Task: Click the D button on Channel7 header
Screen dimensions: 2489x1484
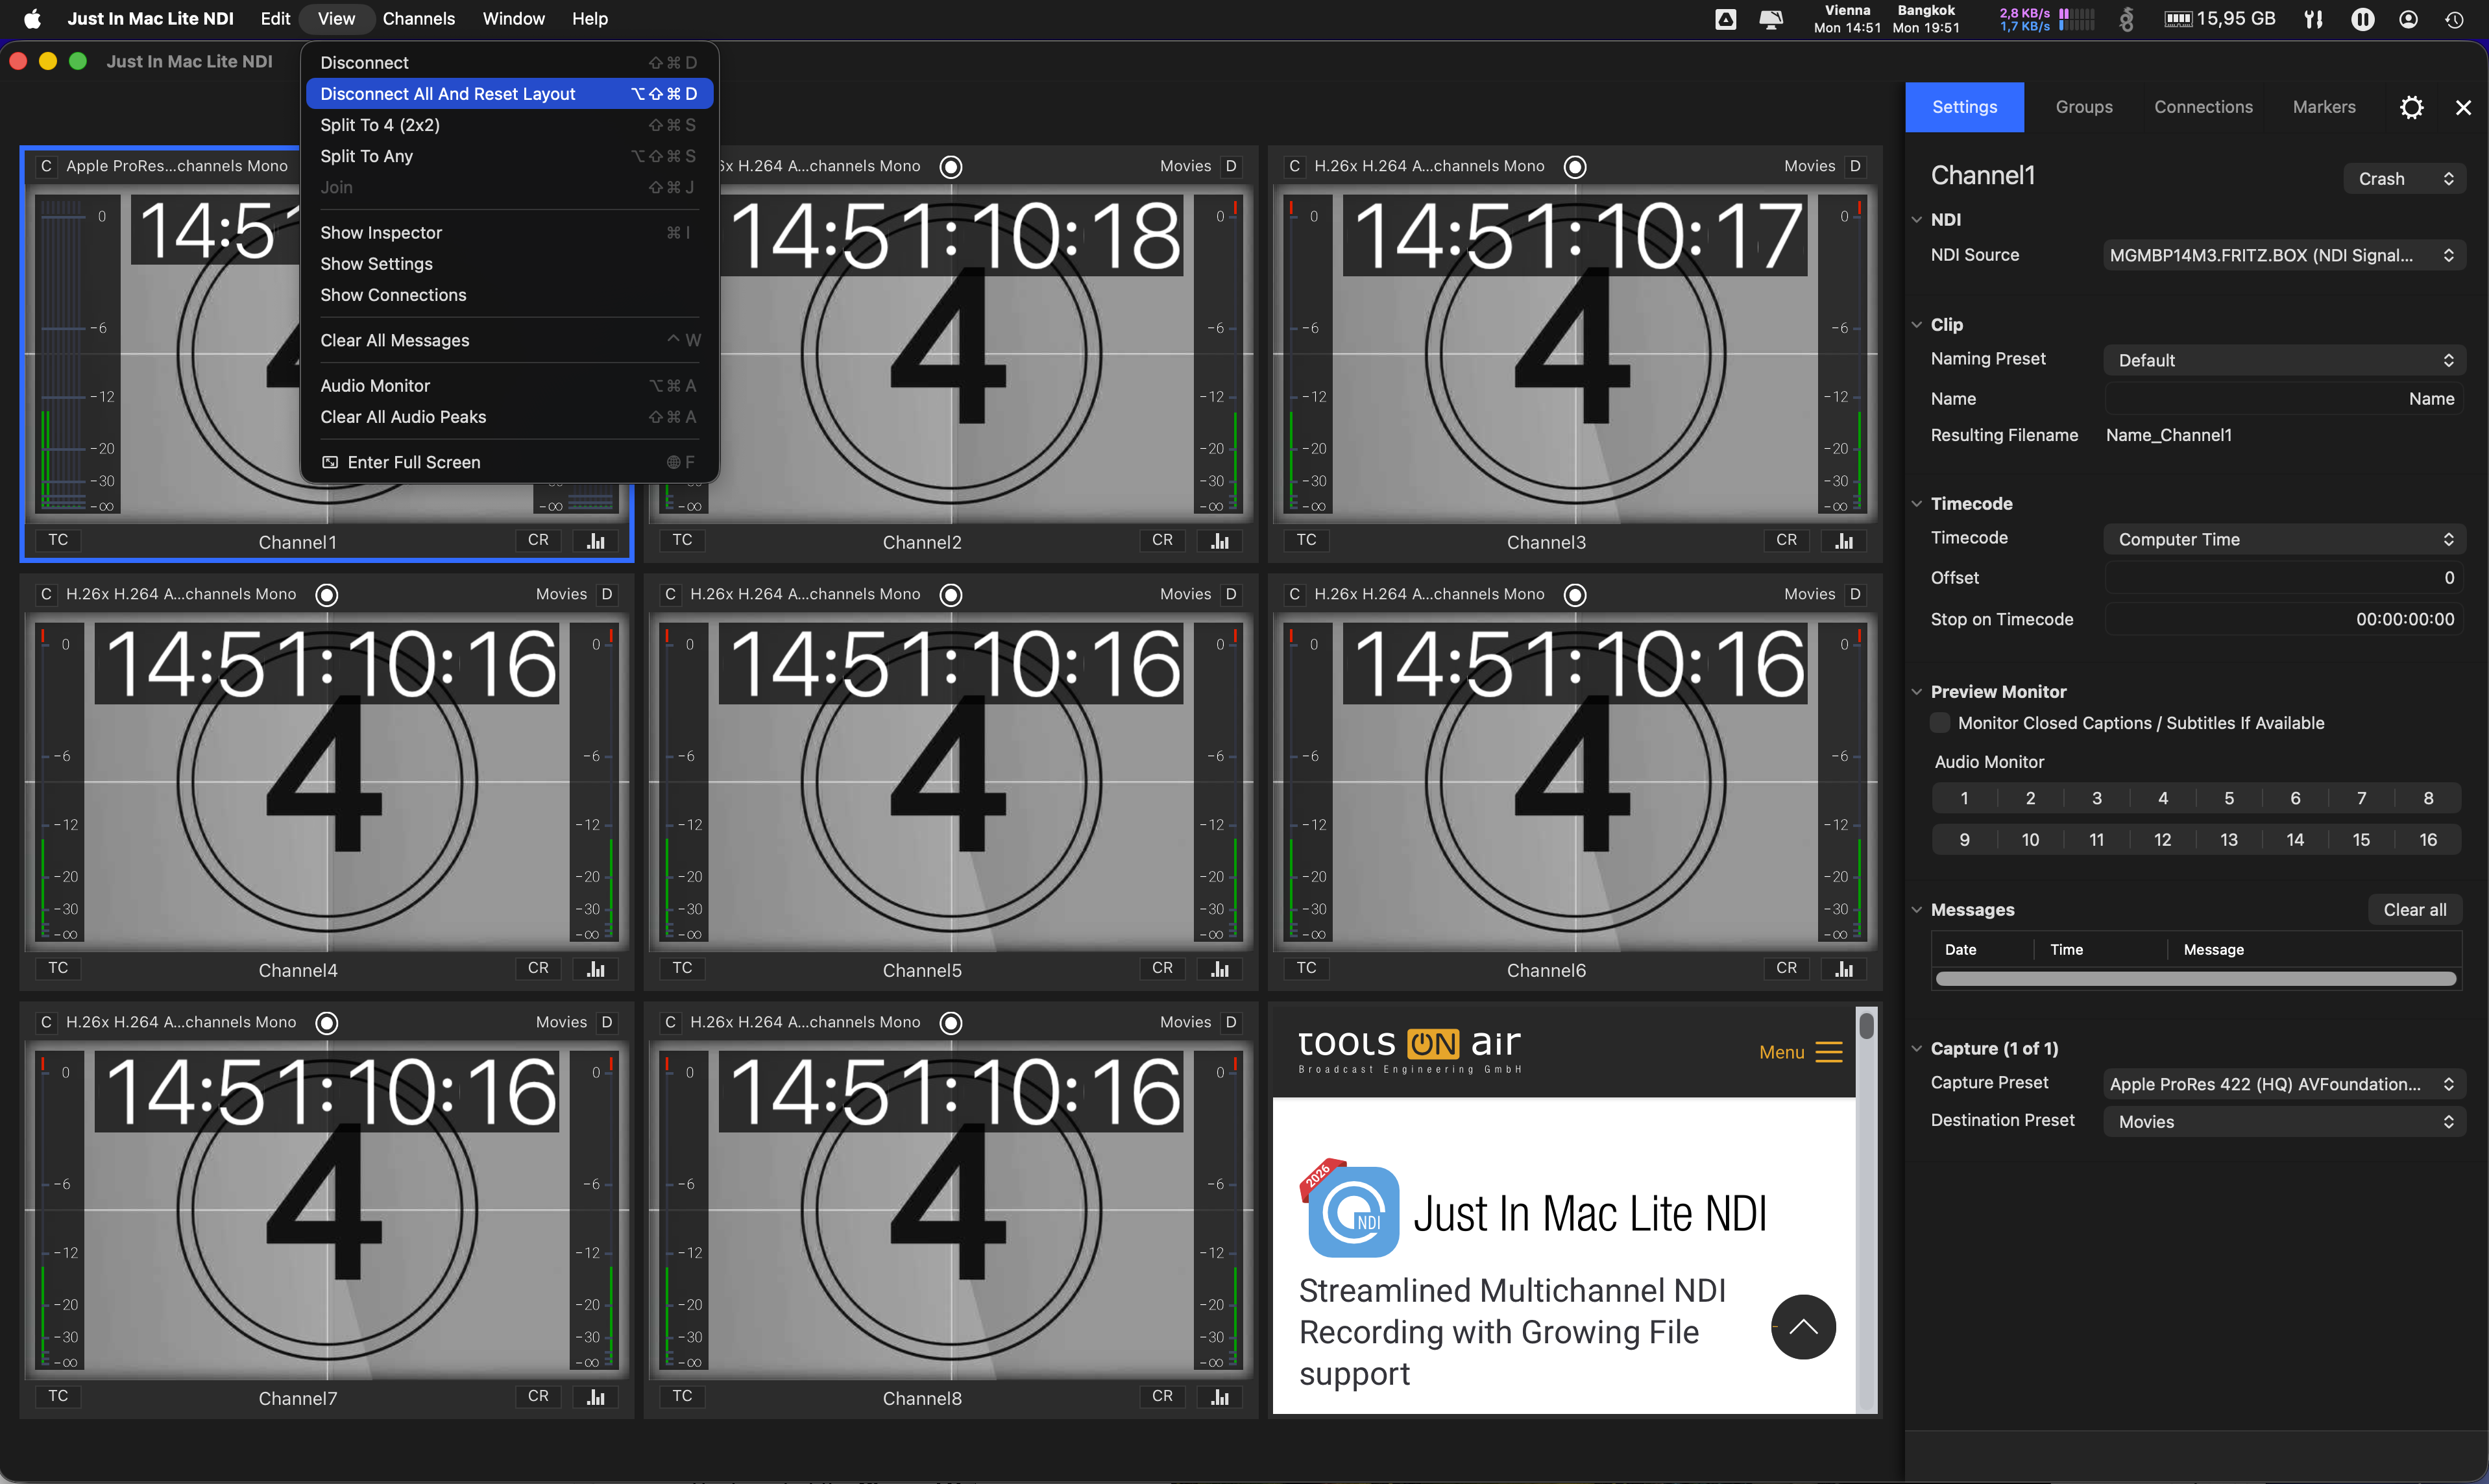Action: (606, 1022)
